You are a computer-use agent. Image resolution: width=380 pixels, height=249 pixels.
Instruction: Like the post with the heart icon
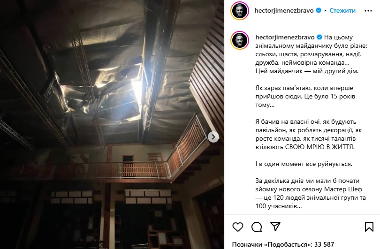click(238, 227)
